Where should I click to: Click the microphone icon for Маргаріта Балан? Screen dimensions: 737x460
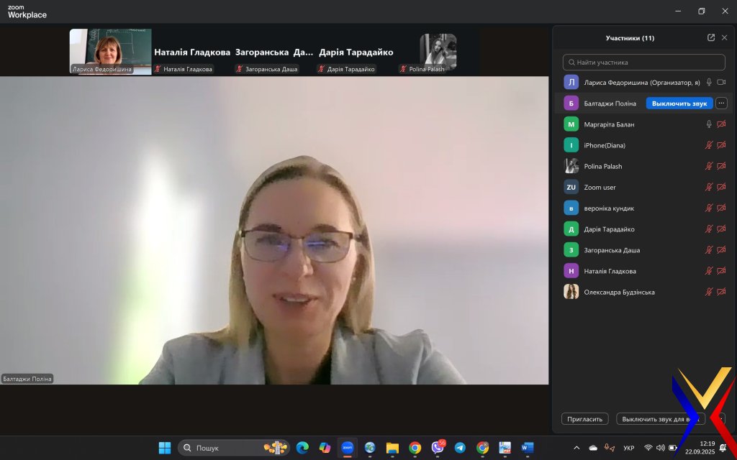709,124
